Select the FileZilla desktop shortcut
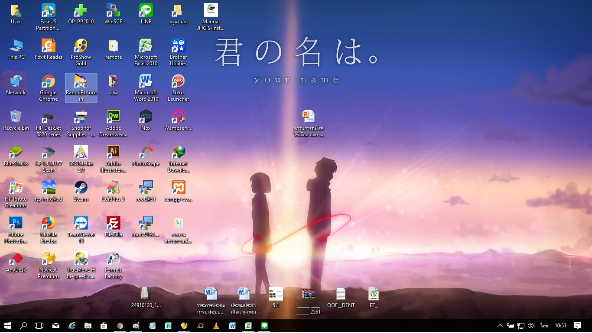 point(113,227)
